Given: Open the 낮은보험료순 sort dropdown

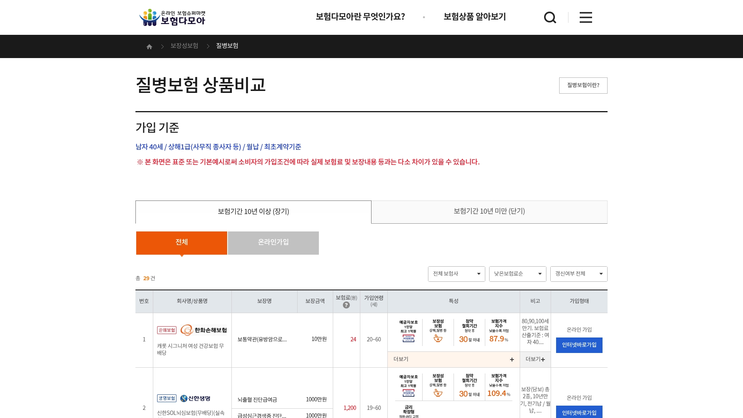Looking at the screenshot, I should point(517,274).
